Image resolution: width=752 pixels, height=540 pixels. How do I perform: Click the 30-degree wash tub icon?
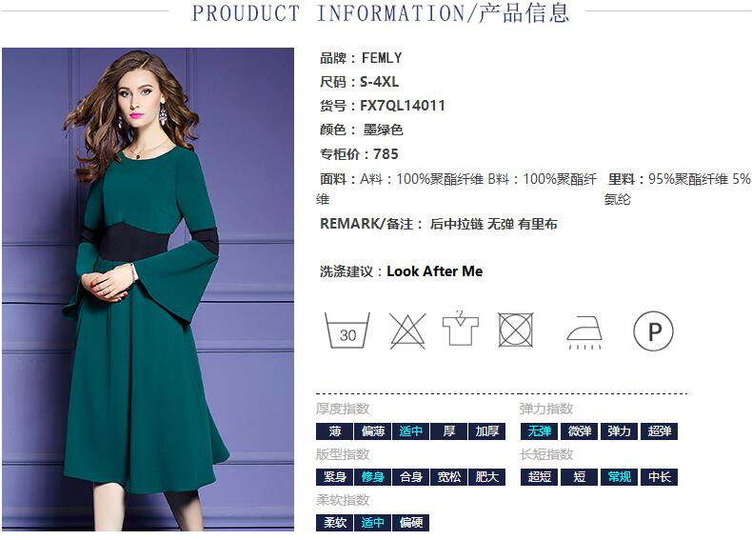(347, 330)
